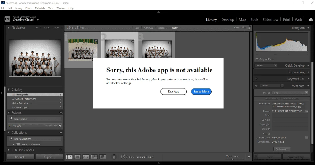
Task: Switch to Loupe view in toolbar
Action: click(x=78, y=157)
